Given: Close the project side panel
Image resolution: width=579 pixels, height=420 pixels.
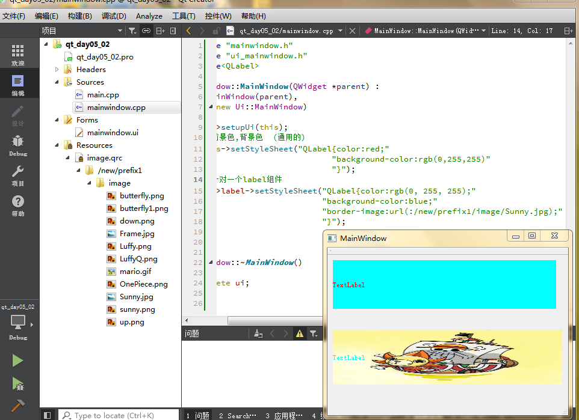Looking at the screenshot, I should (x=173, y=31).
